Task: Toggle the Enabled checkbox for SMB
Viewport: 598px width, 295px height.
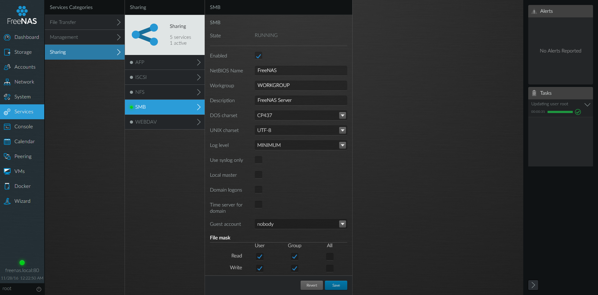Action: [259, 56]
